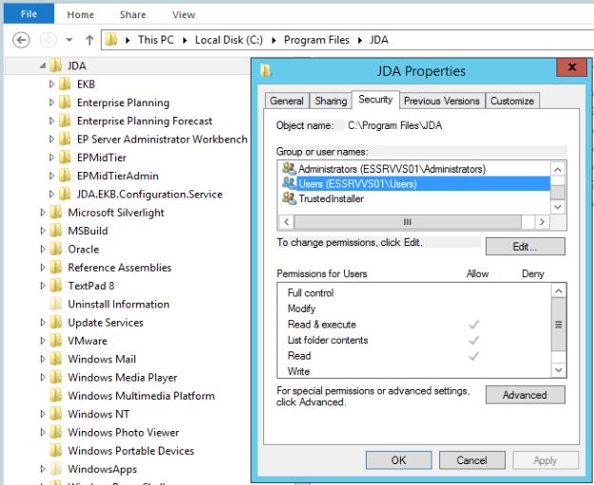Switch to the Share ribbon tab
Viewport: 594px width, 485px height.
[x=133, y=15]
